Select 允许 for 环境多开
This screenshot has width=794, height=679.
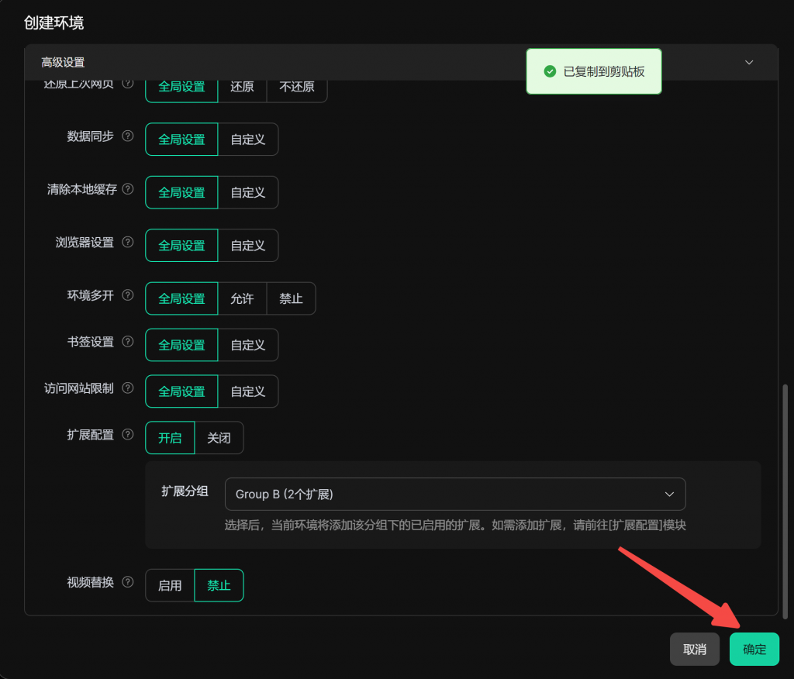pos(242,298)
